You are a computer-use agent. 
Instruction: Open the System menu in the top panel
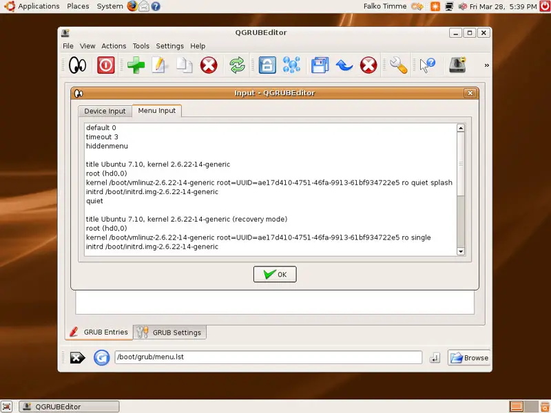[110, 6]
